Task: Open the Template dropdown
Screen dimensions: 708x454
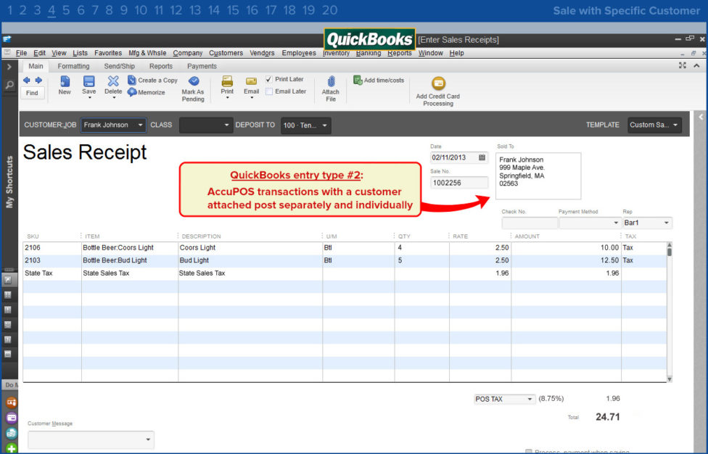Action: click(675, 125)
